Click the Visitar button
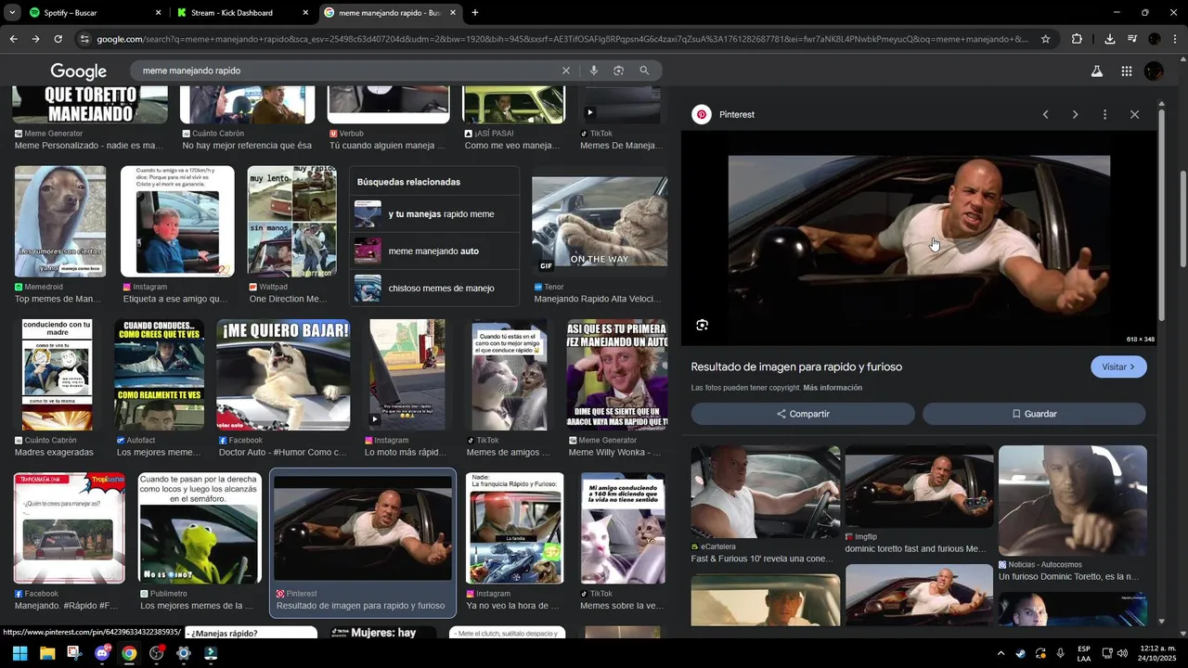Image resolution: width=1188 pixels, height=668 pixels. [x=1118, y=366]
